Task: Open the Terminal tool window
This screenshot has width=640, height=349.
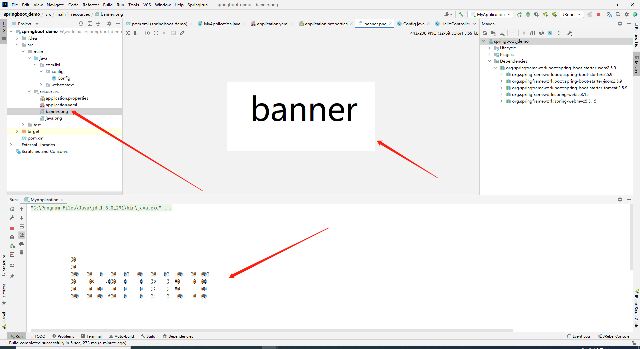Action: tap(94, 336)
